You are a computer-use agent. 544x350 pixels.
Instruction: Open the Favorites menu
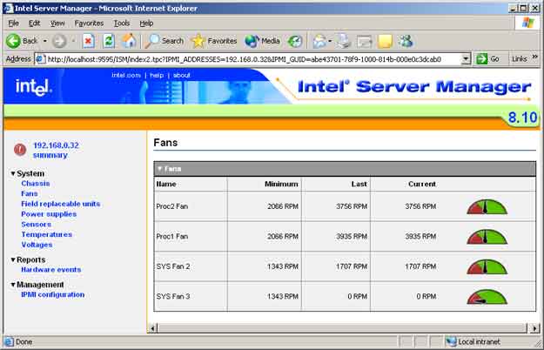pos(88,23)
